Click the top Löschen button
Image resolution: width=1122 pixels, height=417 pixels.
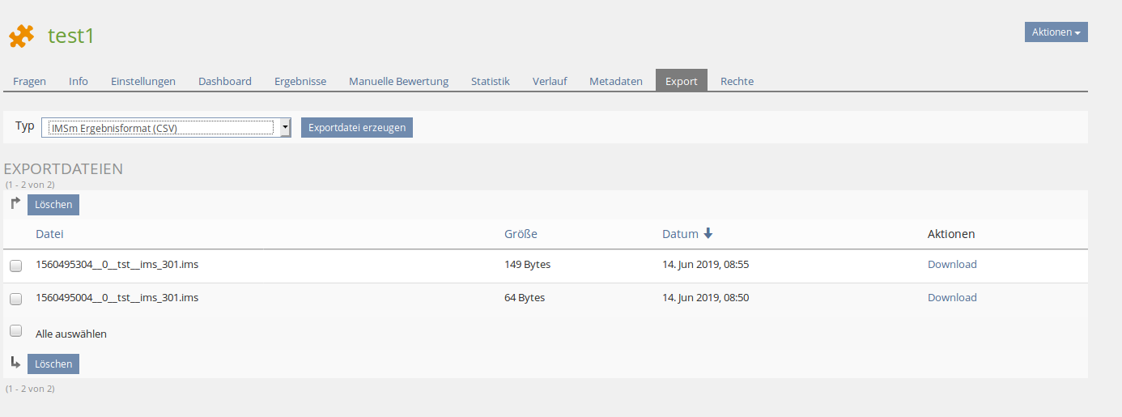point(53,205)
